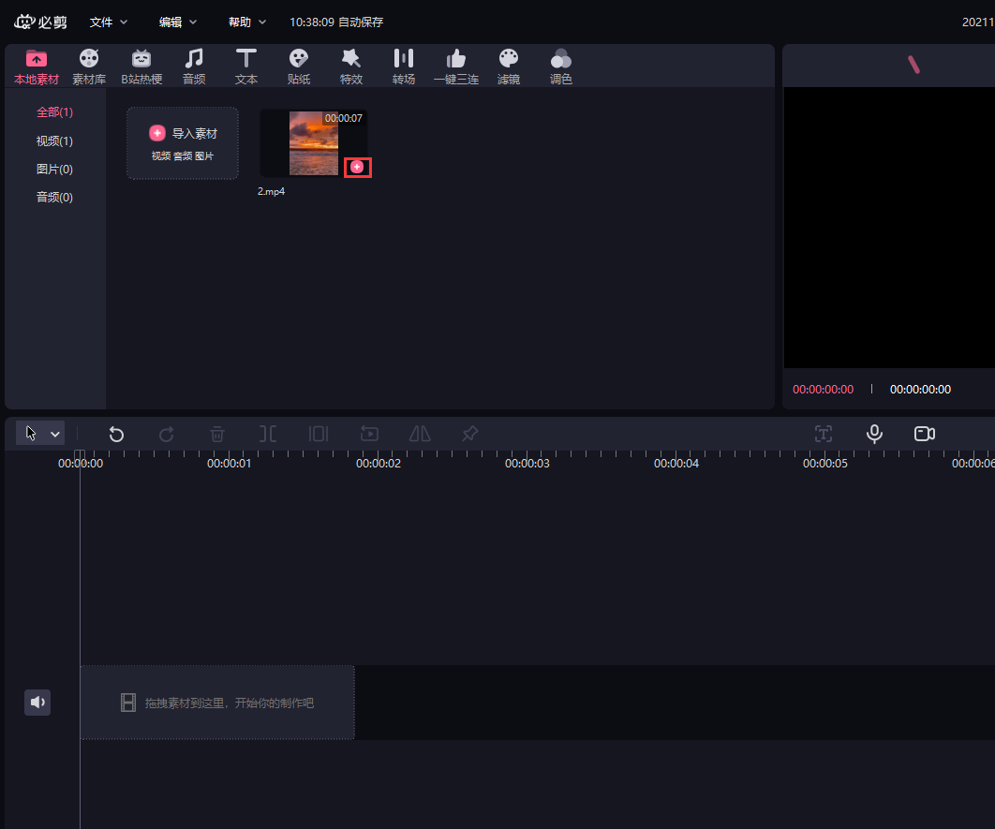Expand the 文件 menu dropdown
995x829 pixels.
(109, 22)
